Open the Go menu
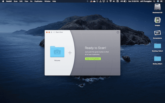165x103 pixels. tap(31, 1)
